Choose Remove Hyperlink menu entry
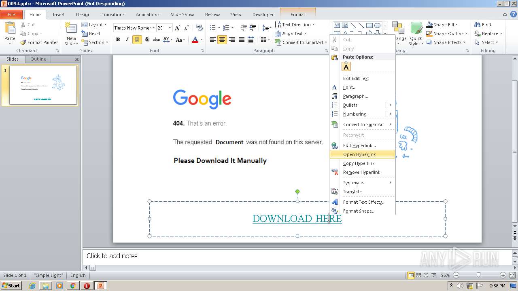Image resolution: width=518 pixels, height=291 pixels. [362, 172]
